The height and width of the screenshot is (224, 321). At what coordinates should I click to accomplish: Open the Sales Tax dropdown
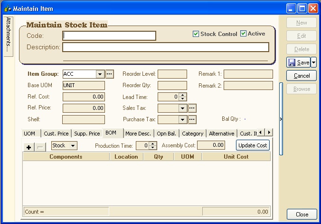[183, 108]
